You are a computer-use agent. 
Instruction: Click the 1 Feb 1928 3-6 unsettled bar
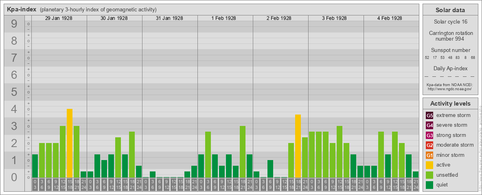pos(208,154)
